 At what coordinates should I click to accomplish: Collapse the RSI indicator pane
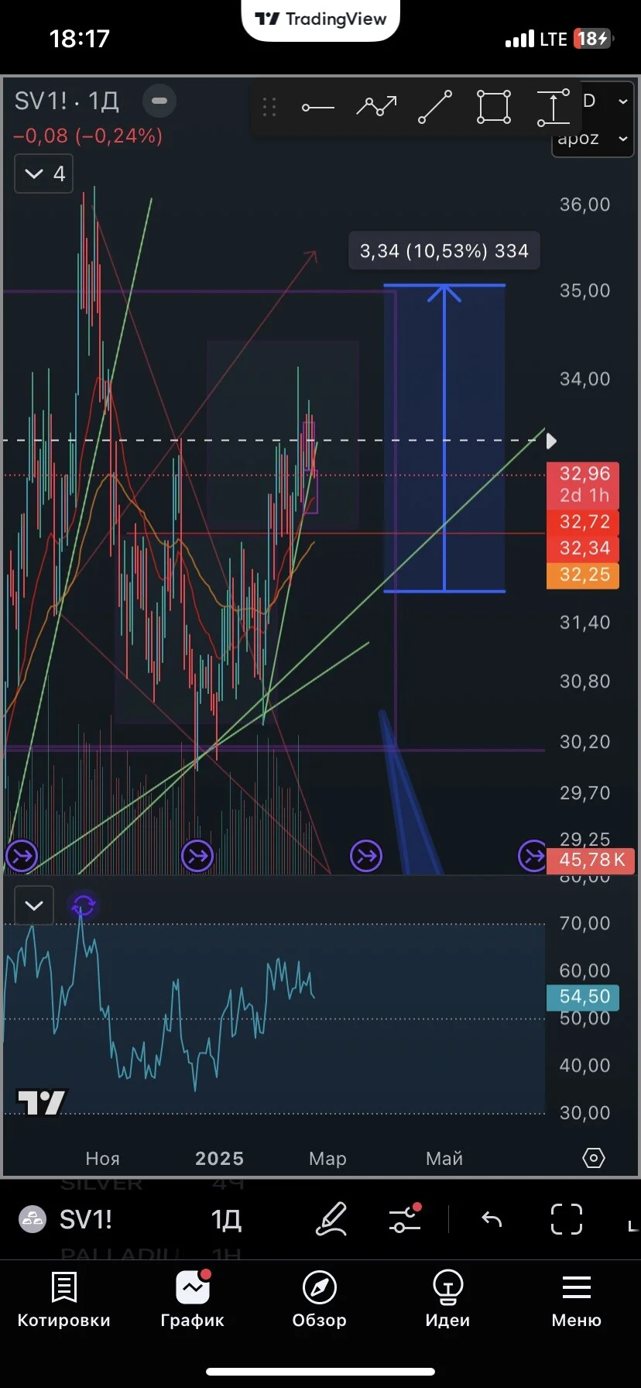pyautogui.click(x=34, y=905)
